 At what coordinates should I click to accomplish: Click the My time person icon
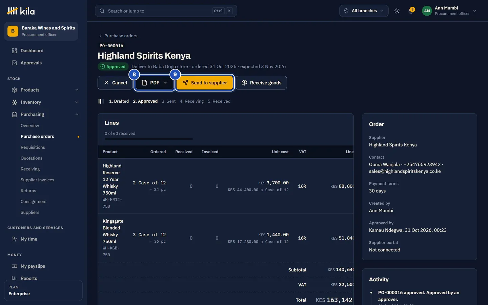pyautogui.click(x=14, y=239)
